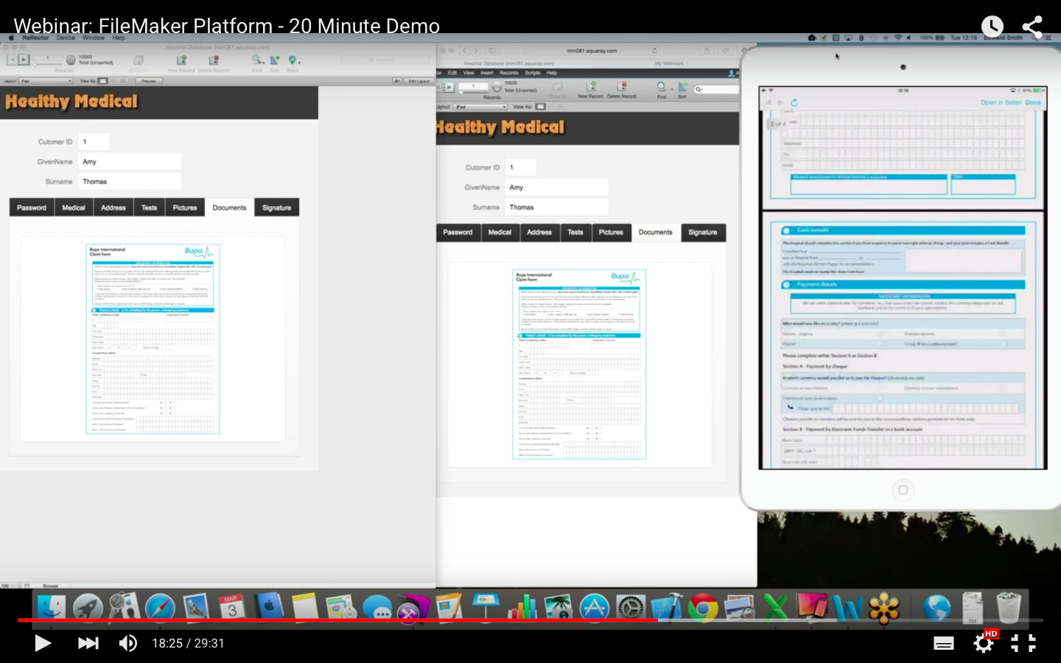Image resolution: width=1061 pixels, height=663 pixels.
Task: Click Find magnifier in browser window toolbar
Action: click(661, 87)
